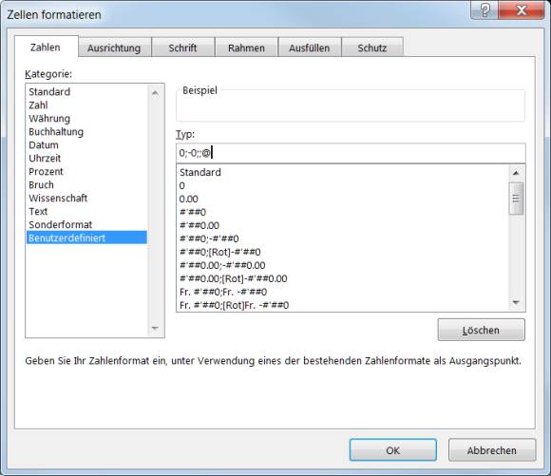Select the Ausfüllen tab
551x476 pixels.
[x=310, y=48]
